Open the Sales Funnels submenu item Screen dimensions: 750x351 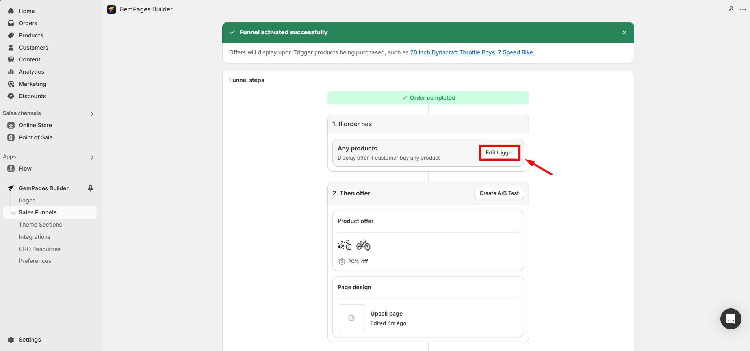click(38, 212)
